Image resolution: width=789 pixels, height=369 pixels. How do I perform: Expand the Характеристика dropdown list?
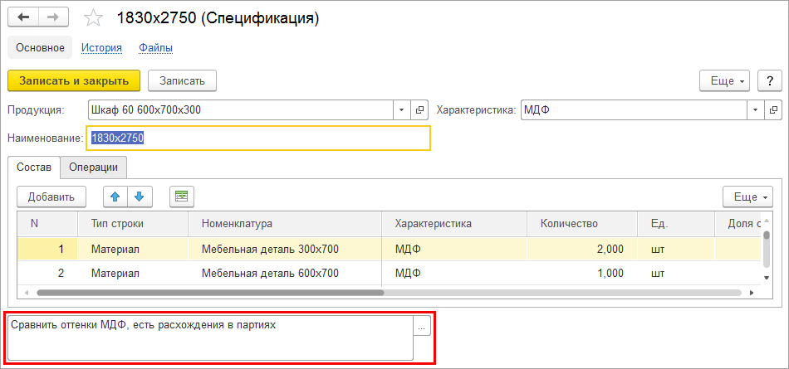tap(756, 110)
